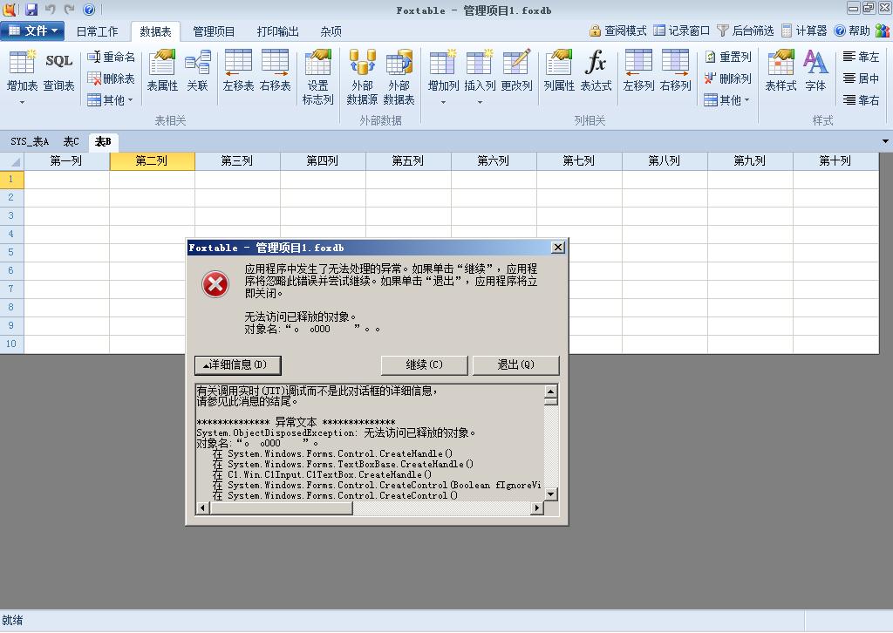Click 左移表 to move table left
Image resolution: width=893 pixels, height=633 pixels.
tap(238, 71)
